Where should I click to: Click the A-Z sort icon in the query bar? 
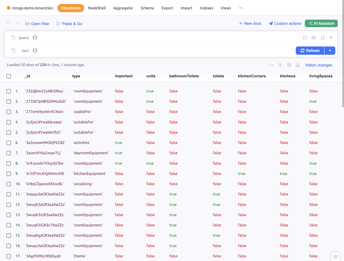click(x=322, y=37)
